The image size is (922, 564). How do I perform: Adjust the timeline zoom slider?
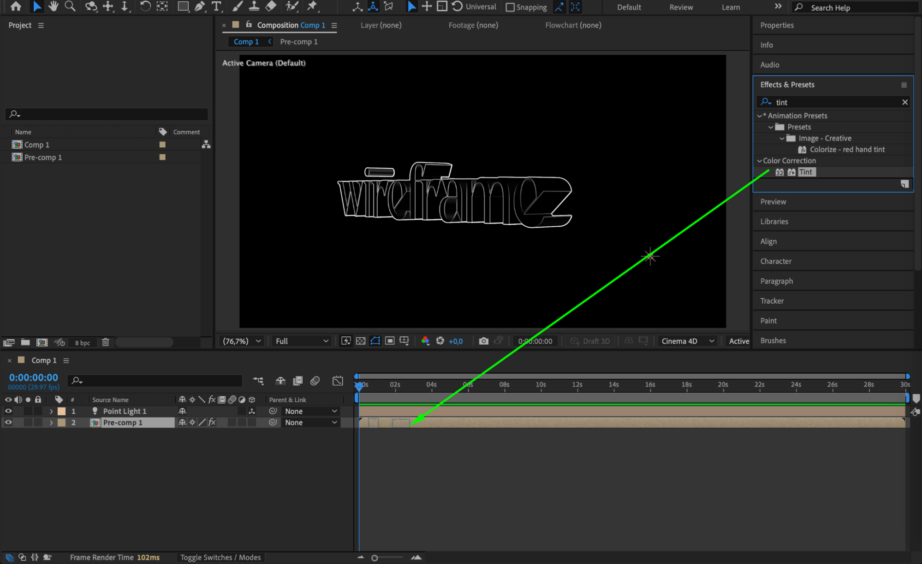pos(375,558)
